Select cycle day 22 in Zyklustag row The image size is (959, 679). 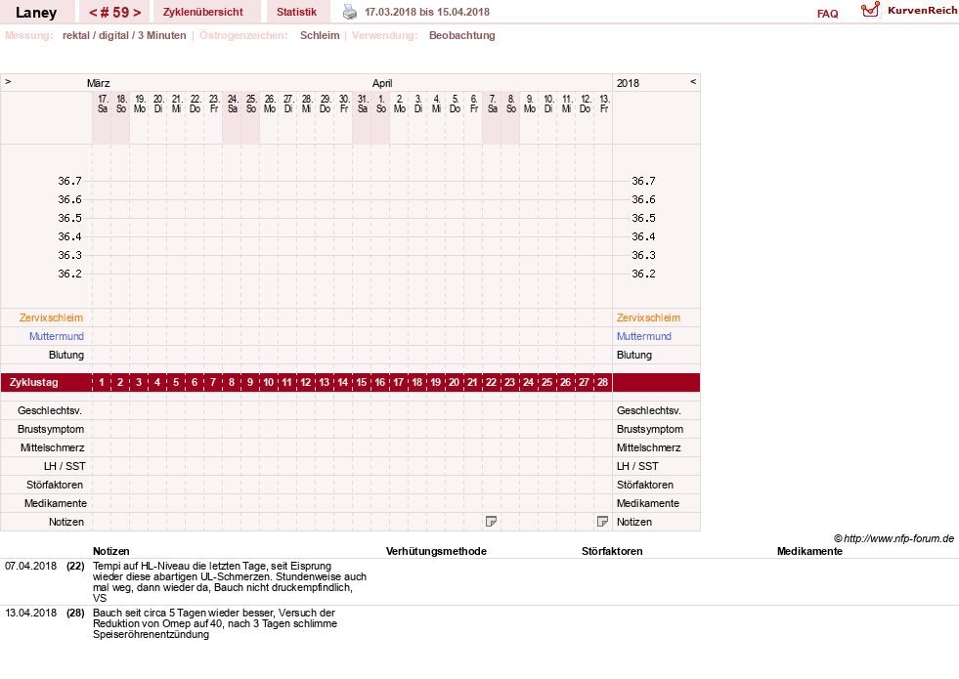pyautogui.click(x=491, y=383)
